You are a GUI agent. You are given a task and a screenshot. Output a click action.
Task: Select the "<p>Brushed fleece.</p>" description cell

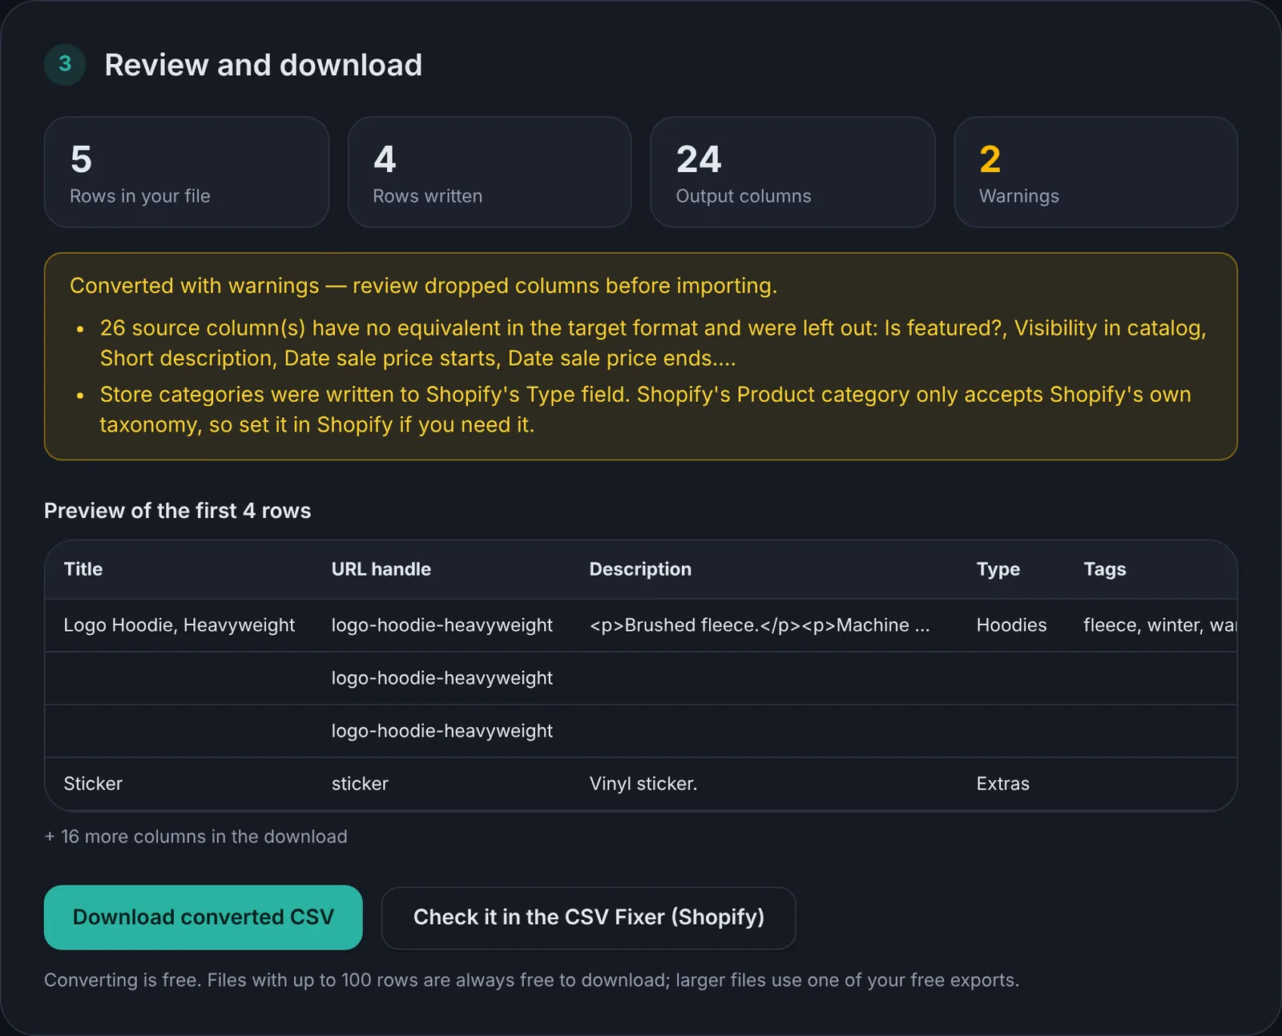click(x=760, y=625)
